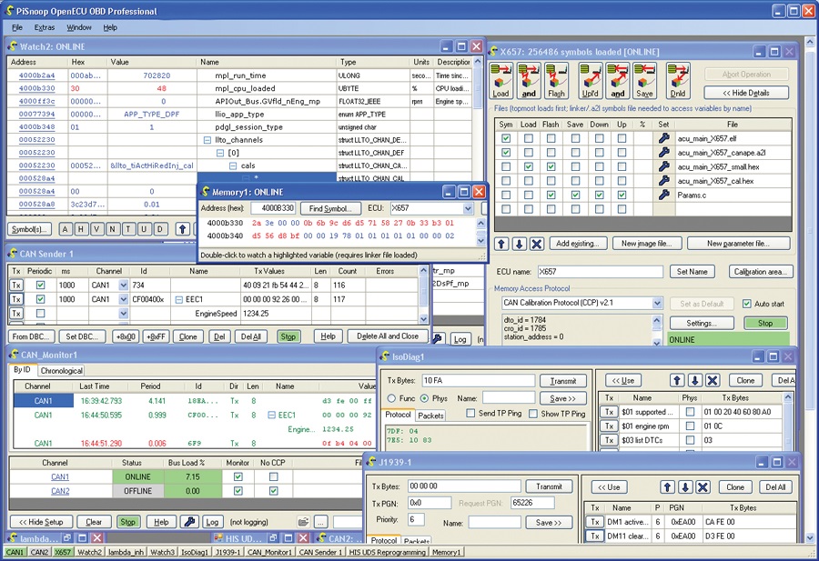This screenshot has height=561, width=819.
Task: Click the X delete icon in IsoDiag1
Action: [x=713, y=380]
